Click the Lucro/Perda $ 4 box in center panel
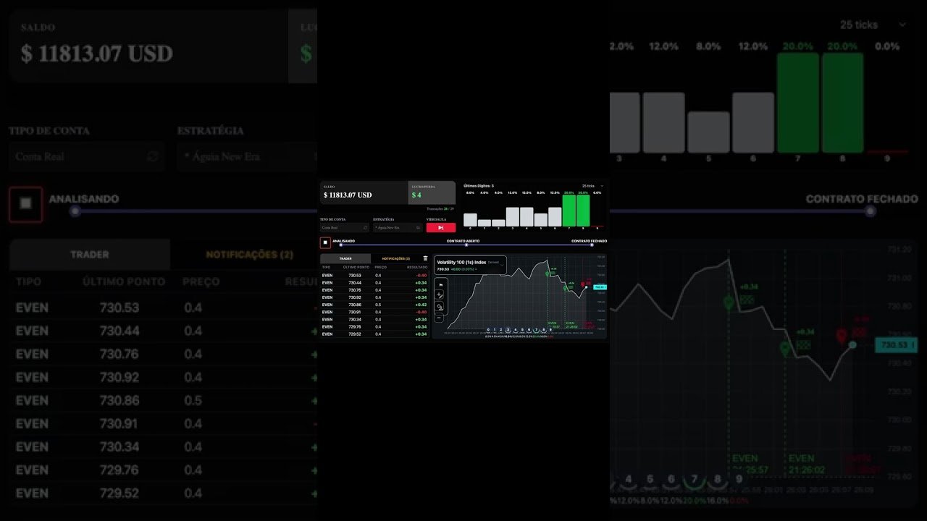Image resolution: width=927 pixels, height=521 pixels. click(432, 192)
